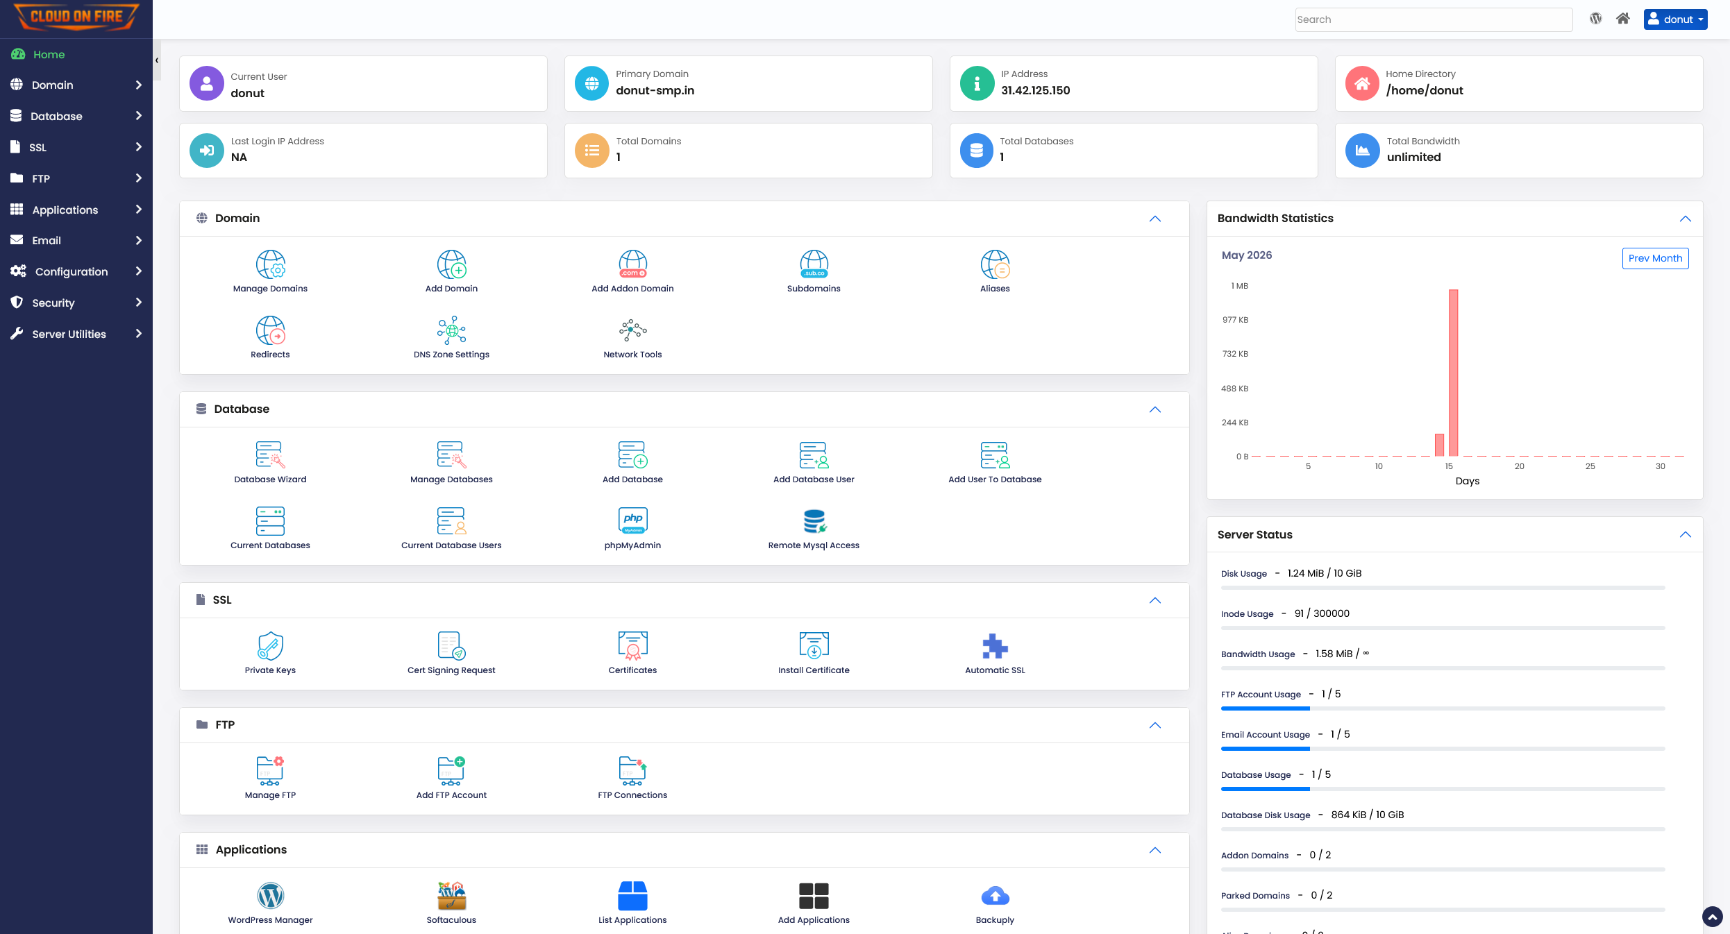The height and width of the screenshot is (934, 1730).
Task: Expand Server Utilities sidebar menu
Action: click(x=76, y=334)
